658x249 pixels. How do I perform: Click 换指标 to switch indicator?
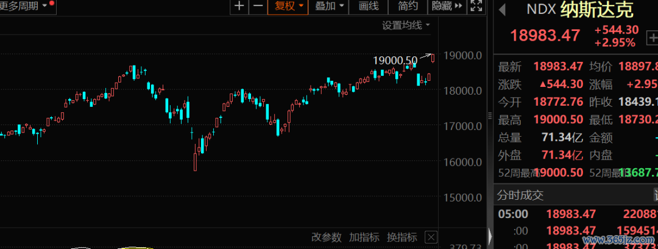pyautogui.click(x=402, y=237)
